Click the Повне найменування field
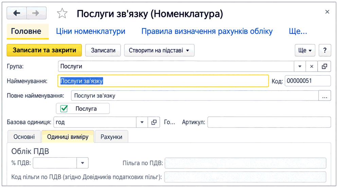338x188 pixels. point(195,96)
